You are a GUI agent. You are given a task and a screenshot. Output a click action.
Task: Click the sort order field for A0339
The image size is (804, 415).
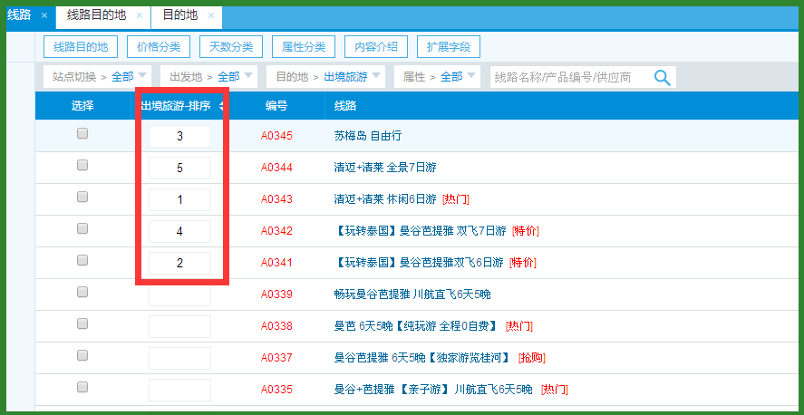pos(179,294)
